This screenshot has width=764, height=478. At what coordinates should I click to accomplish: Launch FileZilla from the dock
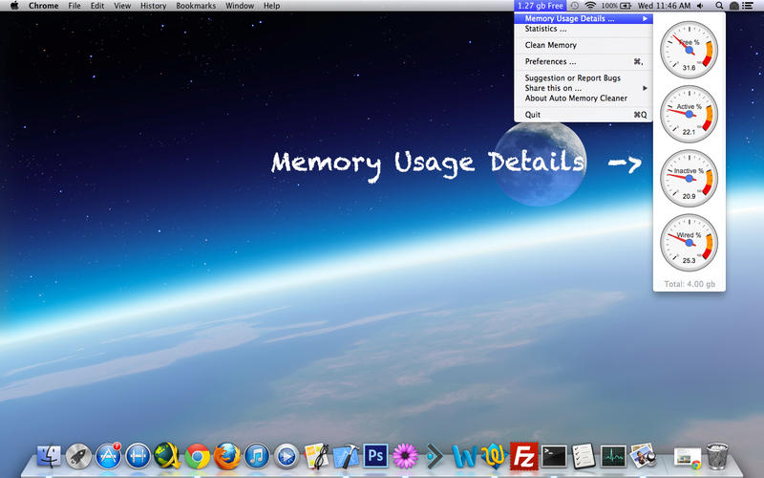tap(523, 456)
